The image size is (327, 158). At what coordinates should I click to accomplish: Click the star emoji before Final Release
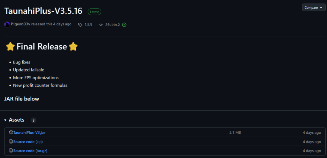[11, 47]
